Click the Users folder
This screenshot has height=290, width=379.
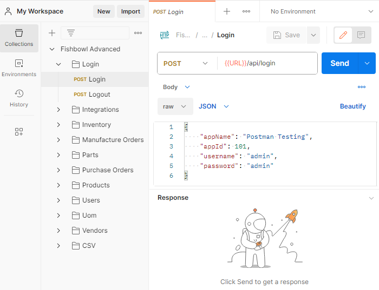(x=86, y=200)
